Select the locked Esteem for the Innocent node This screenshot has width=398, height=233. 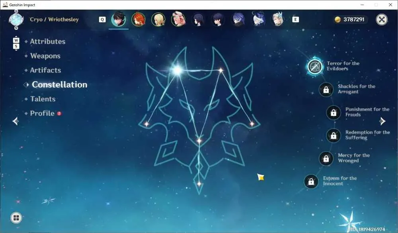click(x=311, y=181)
